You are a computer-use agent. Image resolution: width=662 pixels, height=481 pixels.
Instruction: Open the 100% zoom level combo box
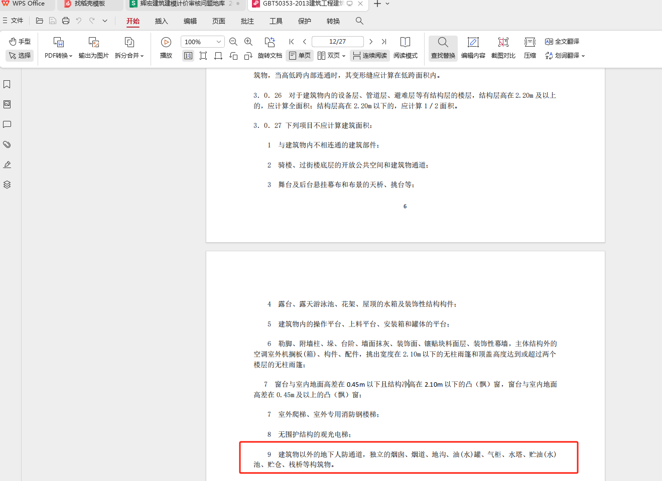coord(203,42)
